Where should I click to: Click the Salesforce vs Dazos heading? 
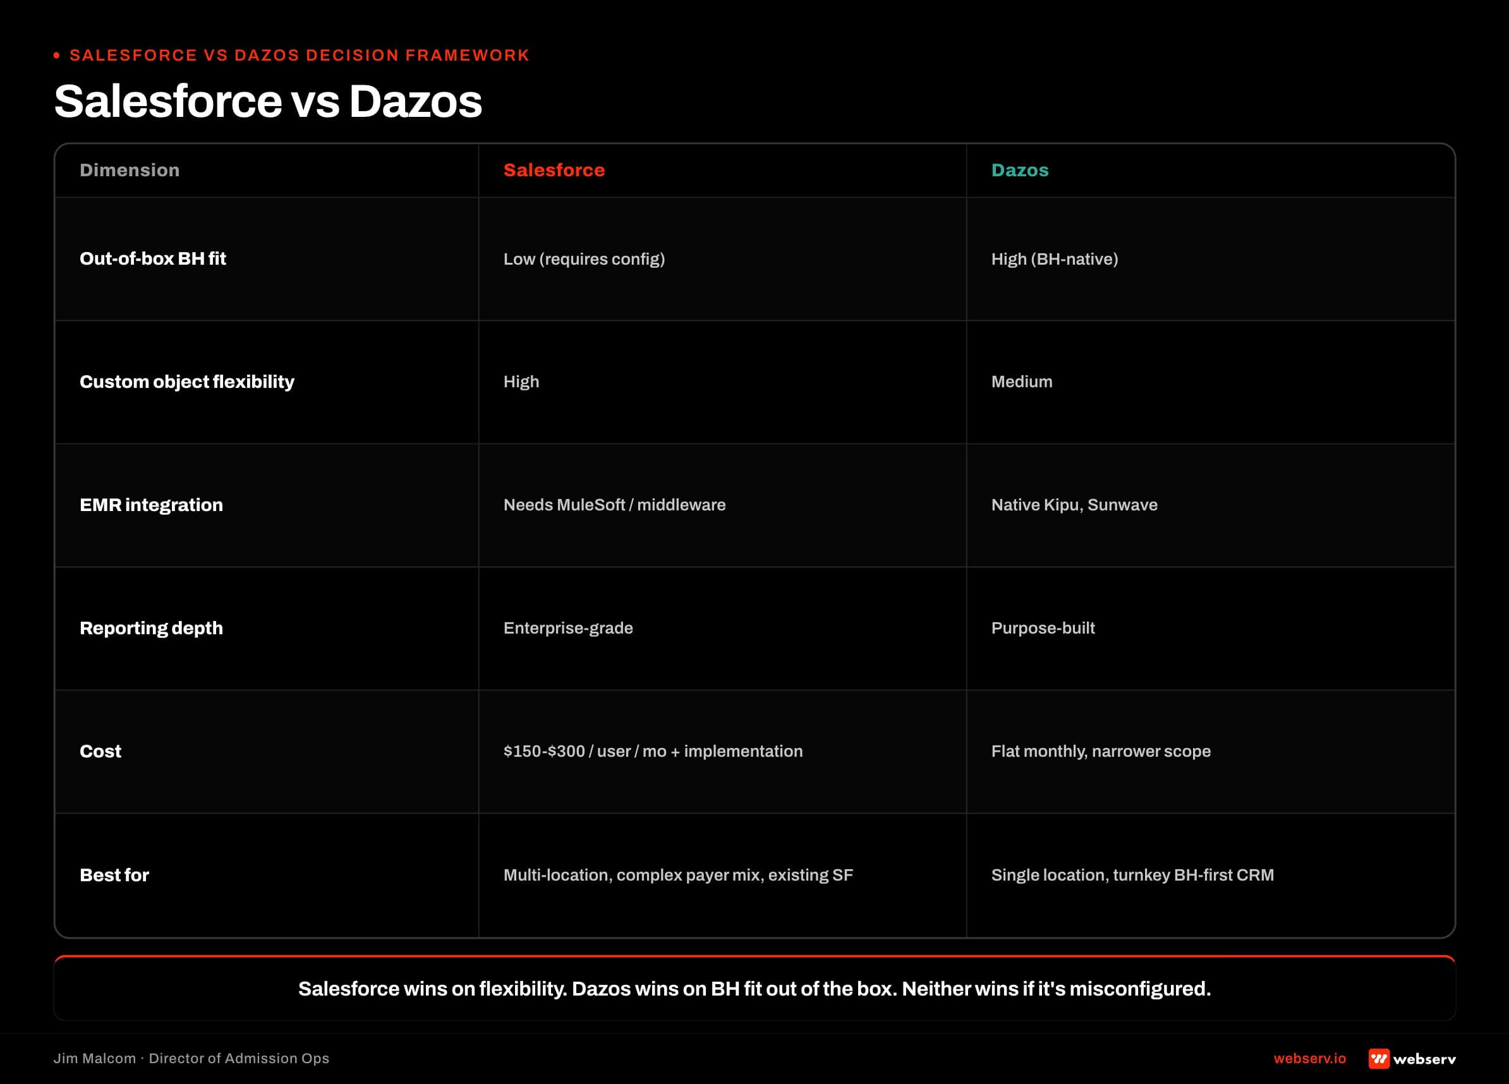tap(267, 101)
